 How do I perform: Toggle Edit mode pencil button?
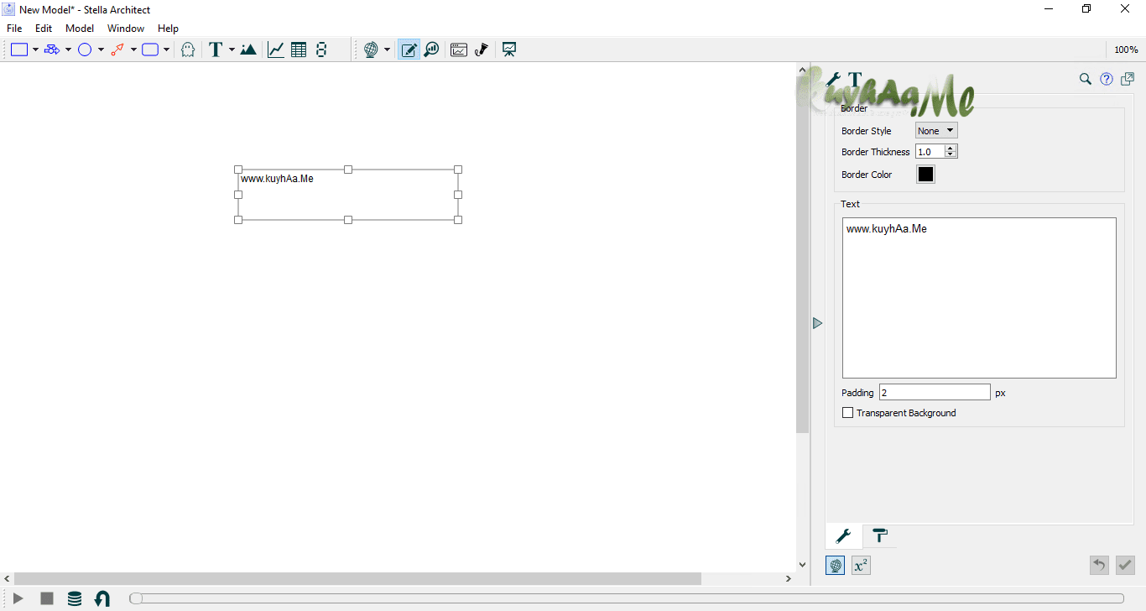(409, 50)
